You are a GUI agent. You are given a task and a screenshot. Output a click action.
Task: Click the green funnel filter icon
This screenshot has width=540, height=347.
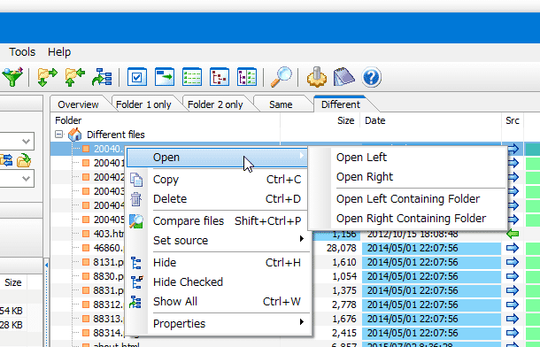(x=12, y=77)
